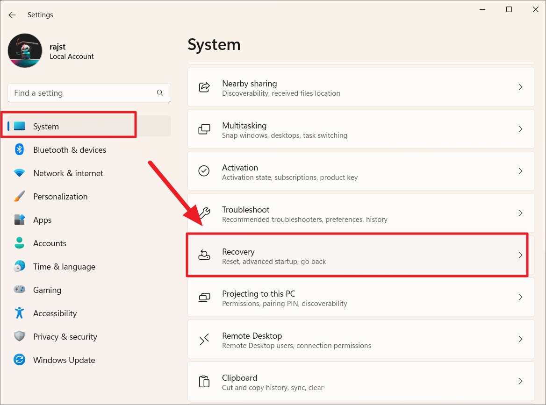Image resolution: width=546 pixels, height=405 pixels.
Task: Expand Projecting to this PC chevron
Action: (521, 297)
